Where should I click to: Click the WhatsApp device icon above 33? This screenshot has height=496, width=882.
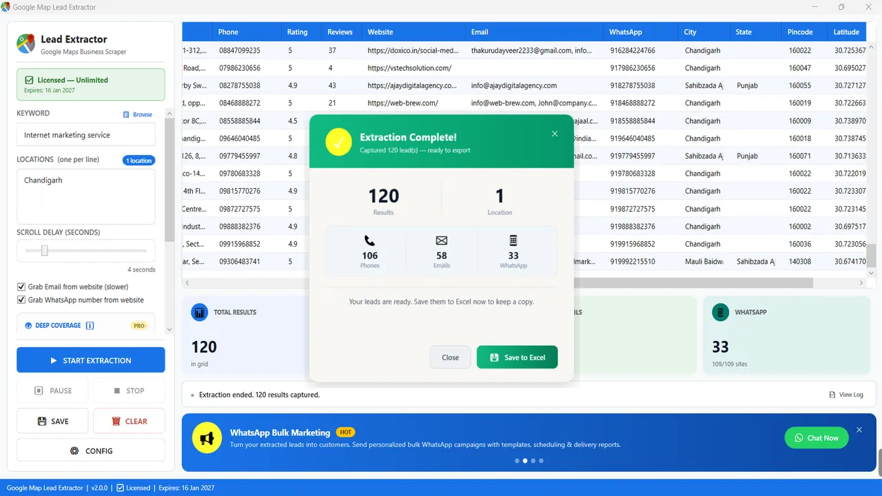[513, 241]
